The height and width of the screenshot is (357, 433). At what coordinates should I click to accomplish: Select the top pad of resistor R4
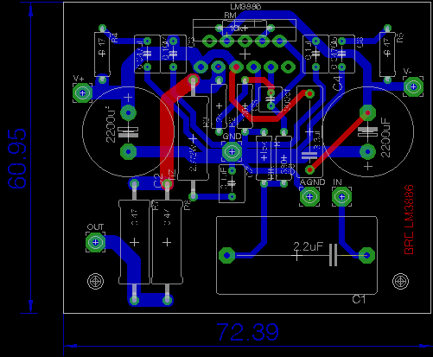[x=102, y=29]
